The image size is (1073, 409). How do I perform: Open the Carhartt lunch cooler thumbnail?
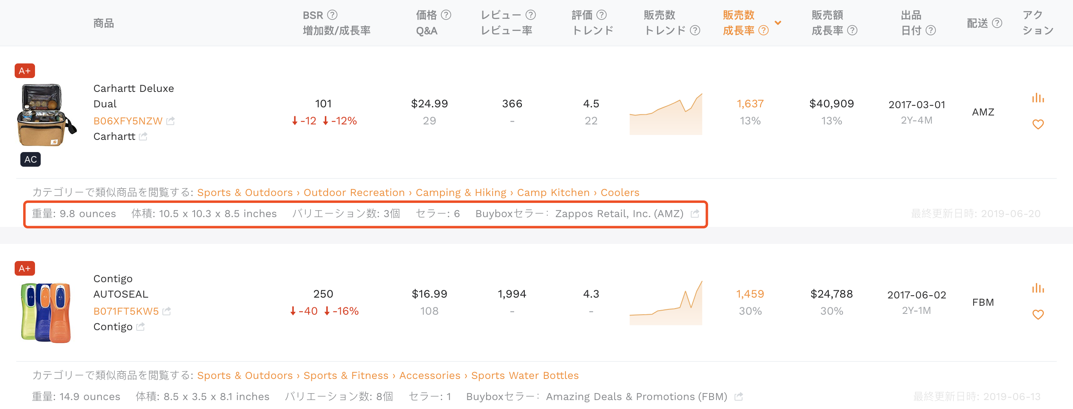click(x=46, y=115)
